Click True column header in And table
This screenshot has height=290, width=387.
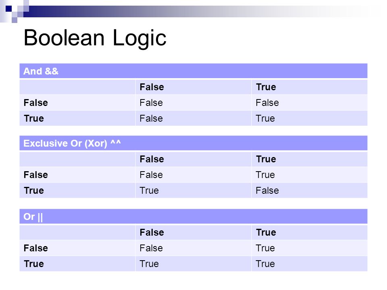266,87
